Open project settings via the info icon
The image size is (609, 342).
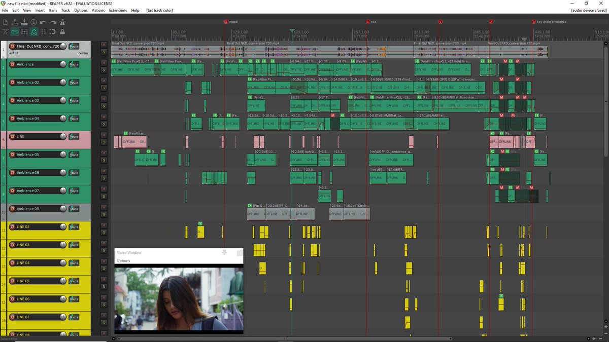34,22
